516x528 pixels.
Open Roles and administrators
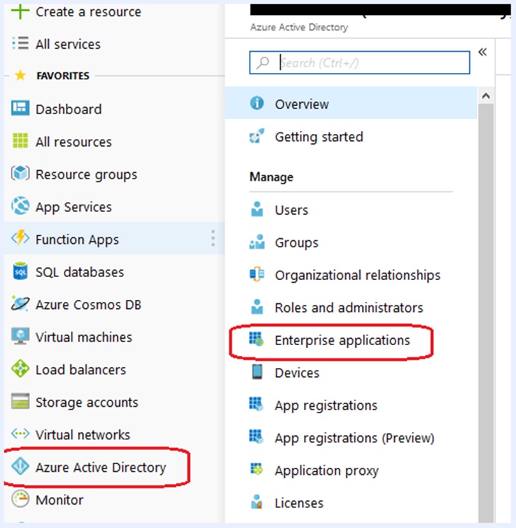point(348,308)
